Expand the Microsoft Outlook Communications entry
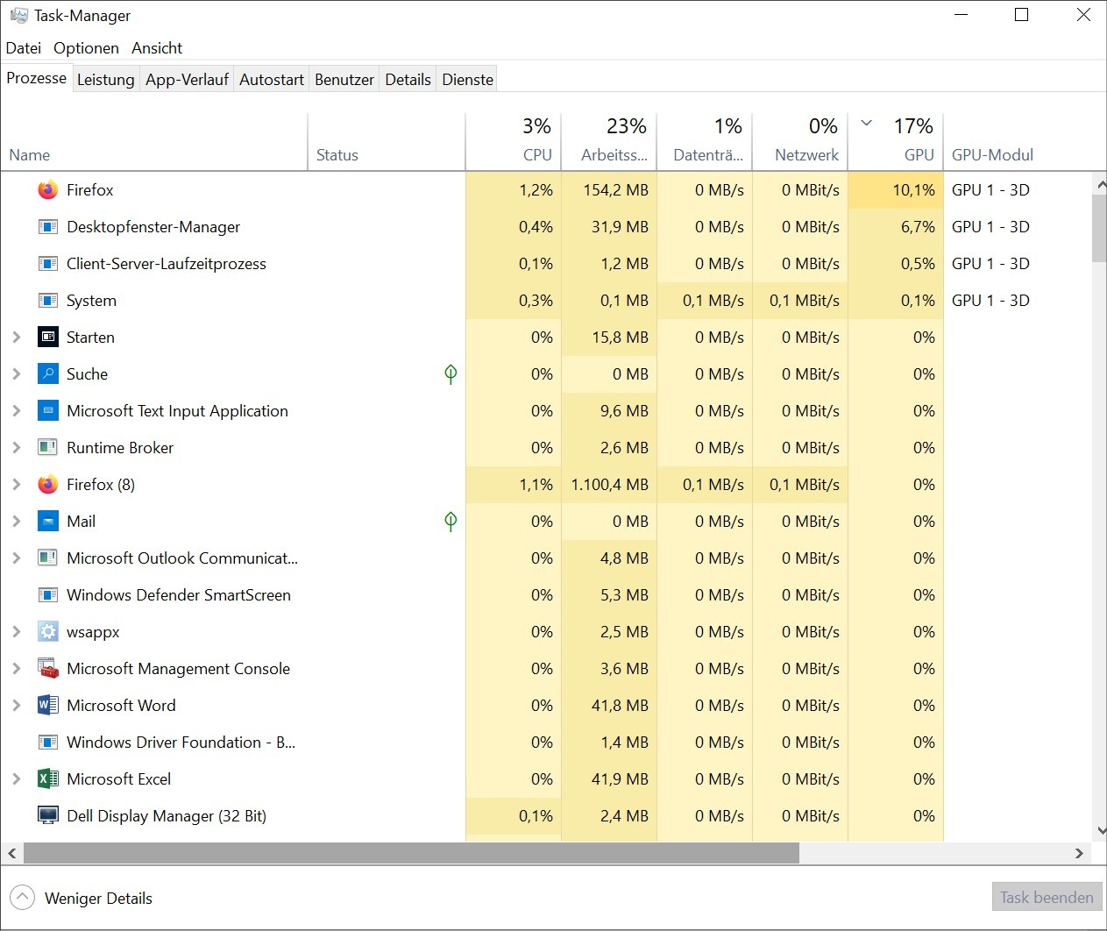The height and width of the screenshot is (931, 1107). pyautogui.click(x=16, y=558)
